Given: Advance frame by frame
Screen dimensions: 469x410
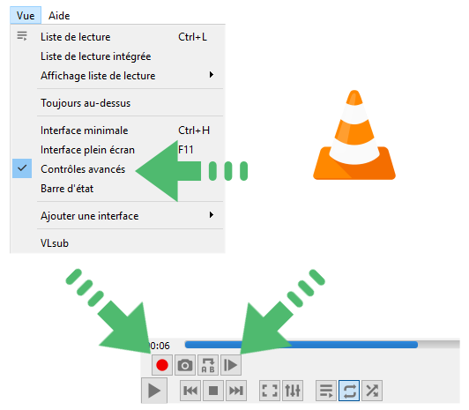Looking at the screenshot, I should pos(231,365).
